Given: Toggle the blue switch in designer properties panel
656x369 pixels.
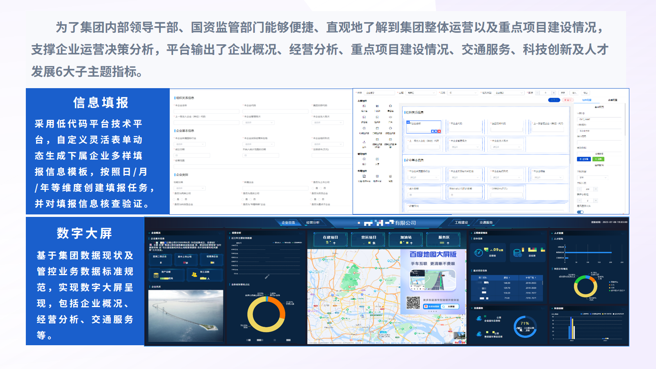Looking at the screenshot, I should point(580,212).
